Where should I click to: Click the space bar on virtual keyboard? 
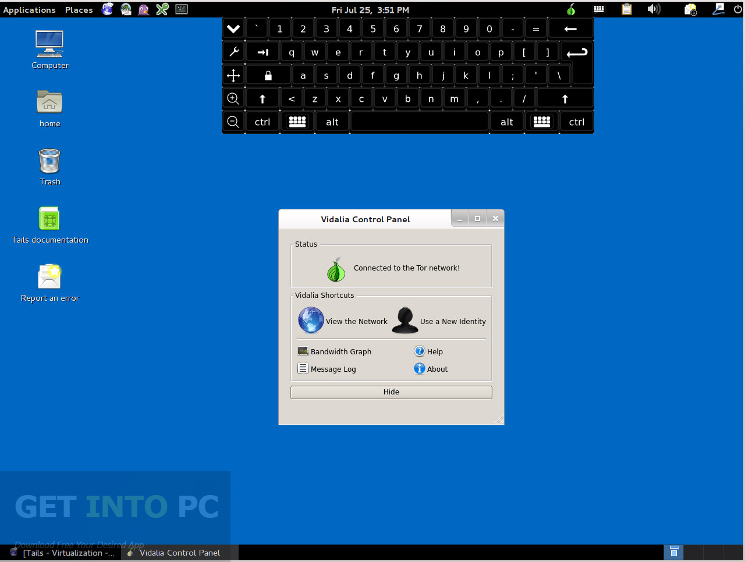point(420,122)
